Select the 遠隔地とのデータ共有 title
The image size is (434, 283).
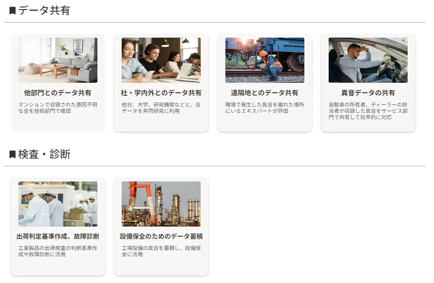click(265, 93)
